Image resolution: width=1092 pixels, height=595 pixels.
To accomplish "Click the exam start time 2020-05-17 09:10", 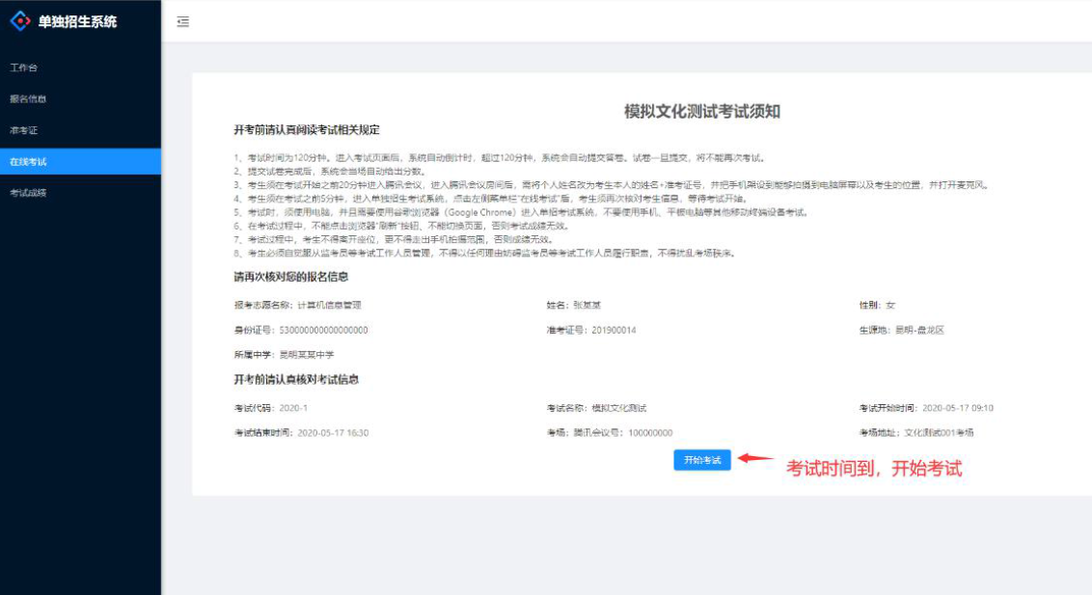I will tap(957, 408).
